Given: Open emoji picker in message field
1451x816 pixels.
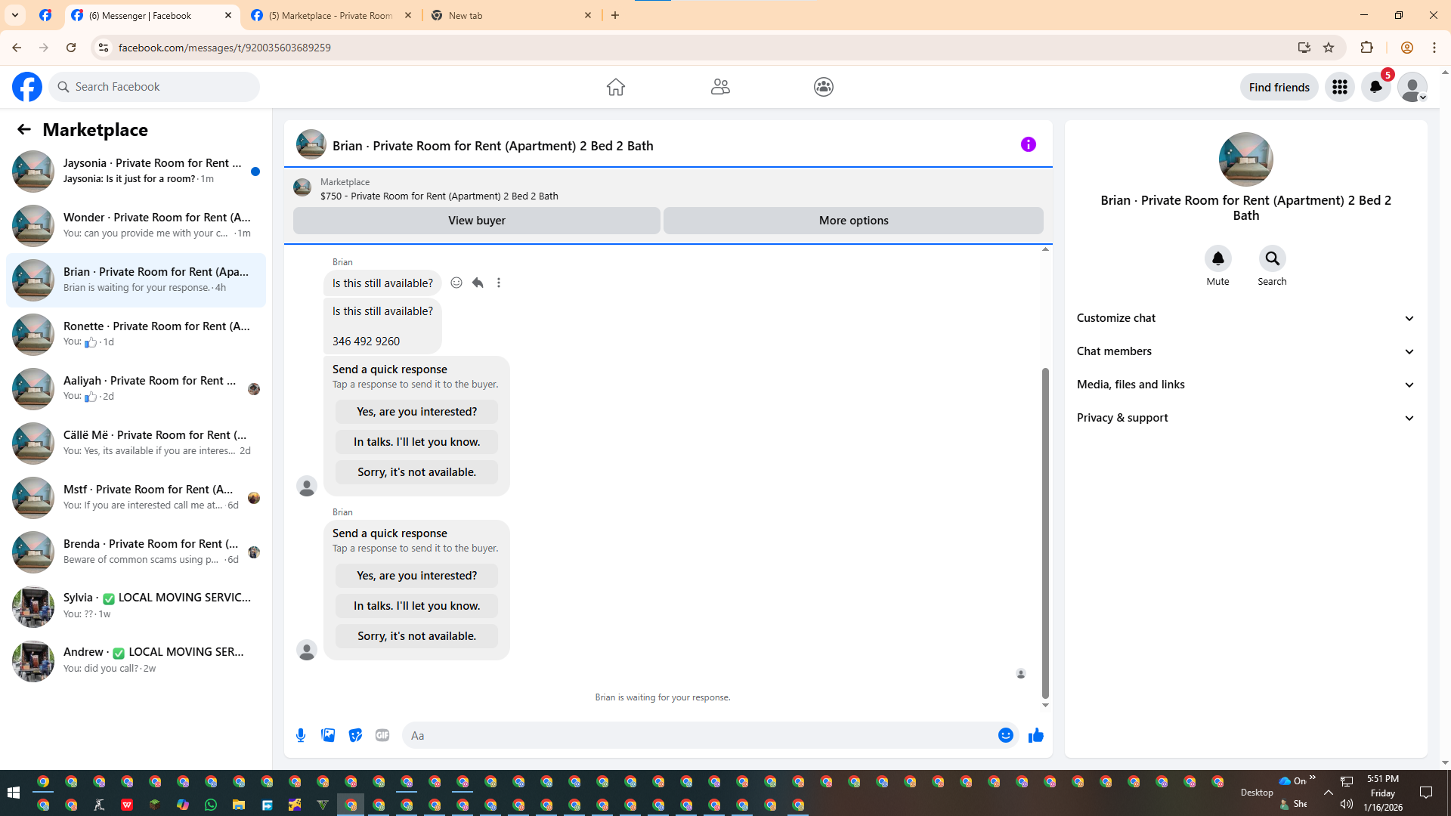Looking at the screenshot, I should coord(1005,735).
